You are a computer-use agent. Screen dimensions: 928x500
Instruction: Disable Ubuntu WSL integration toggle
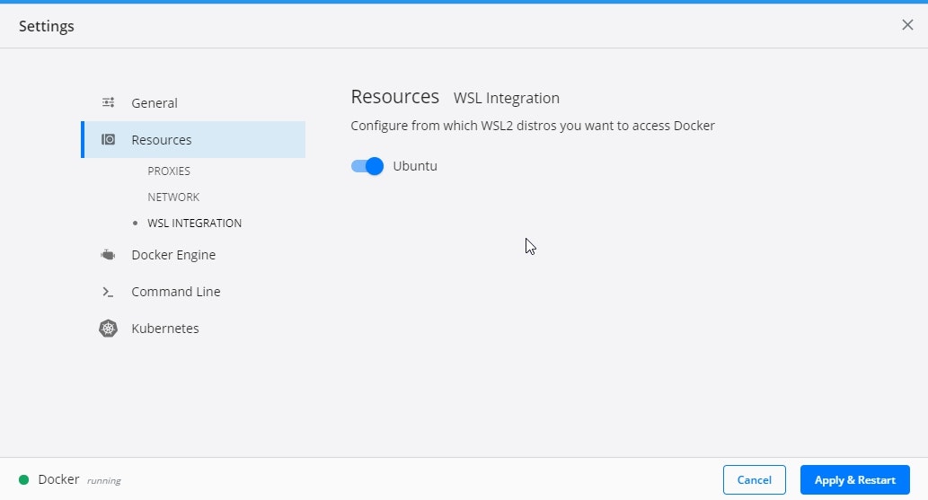pos(367,166)
